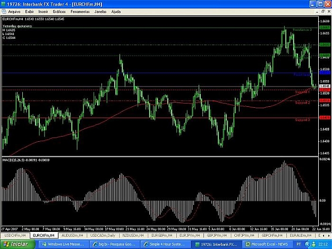
Task: Select the 19726: Interbank FX taskbar button
Action: (217, 244)
